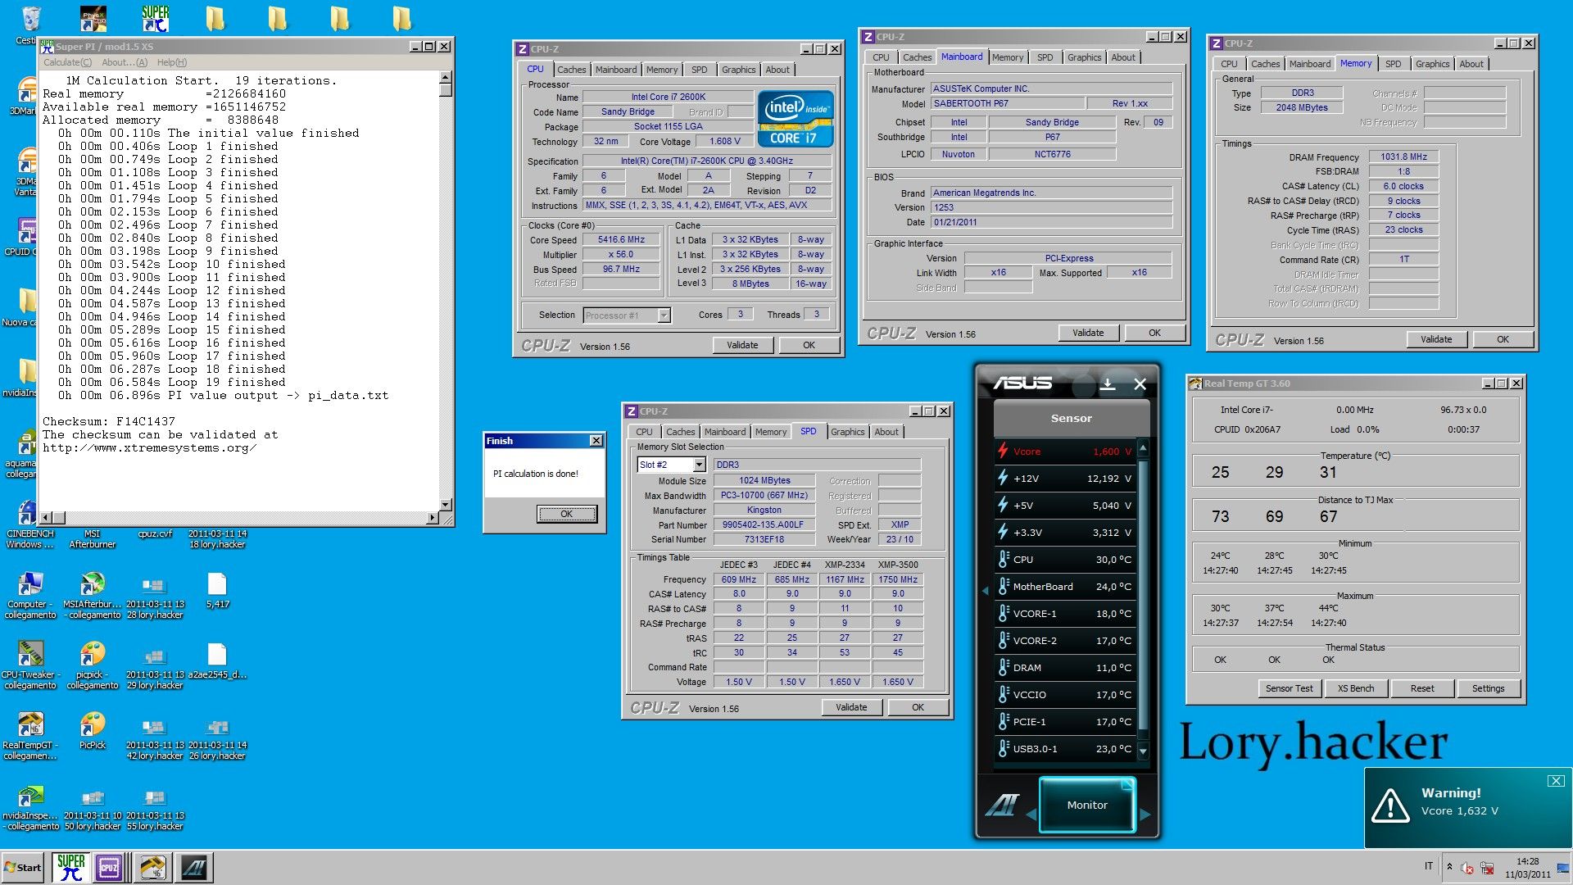Open the Slot #2 memory slot dropdown
Viewport: 1573px width, 885px height.
click(x=699, y=465)
